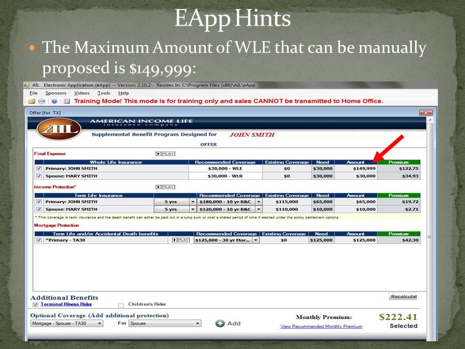Click the Whole Life Insurance column header

pyautogui.click(x=116, y=162)
